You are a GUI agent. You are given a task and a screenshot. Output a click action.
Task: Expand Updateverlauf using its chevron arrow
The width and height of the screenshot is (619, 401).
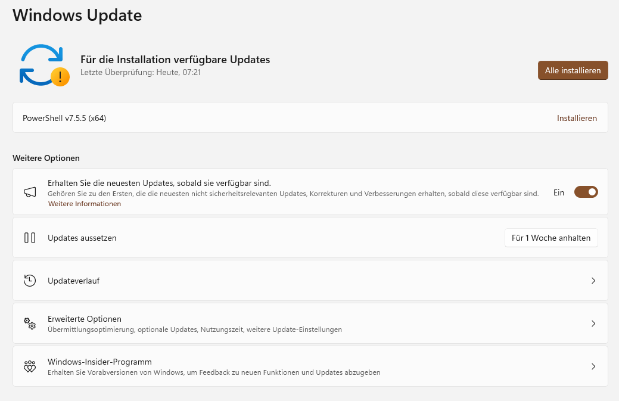point(593,281)
